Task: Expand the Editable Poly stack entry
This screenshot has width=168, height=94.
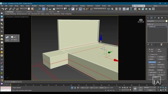Action: click(148, 27)
